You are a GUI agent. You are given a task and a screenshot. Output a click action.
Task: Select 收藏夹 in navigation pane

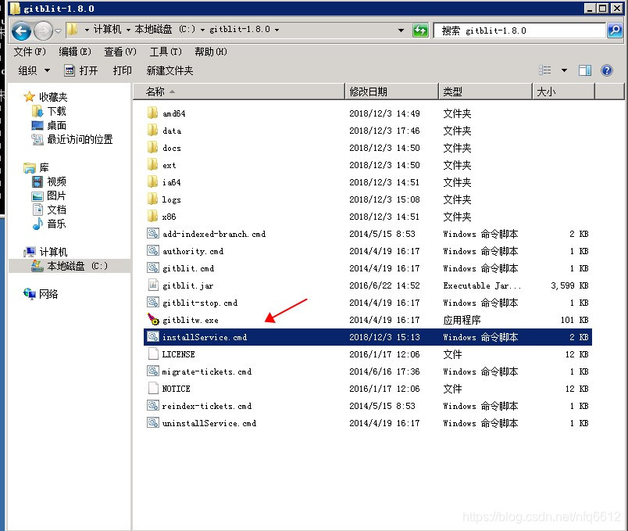click(x=53, y=97)
